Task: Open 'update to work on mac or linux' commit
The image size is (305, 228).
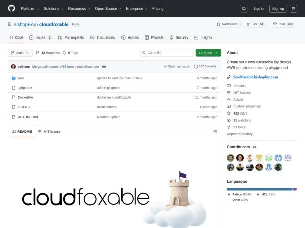Action: point(119,78)
